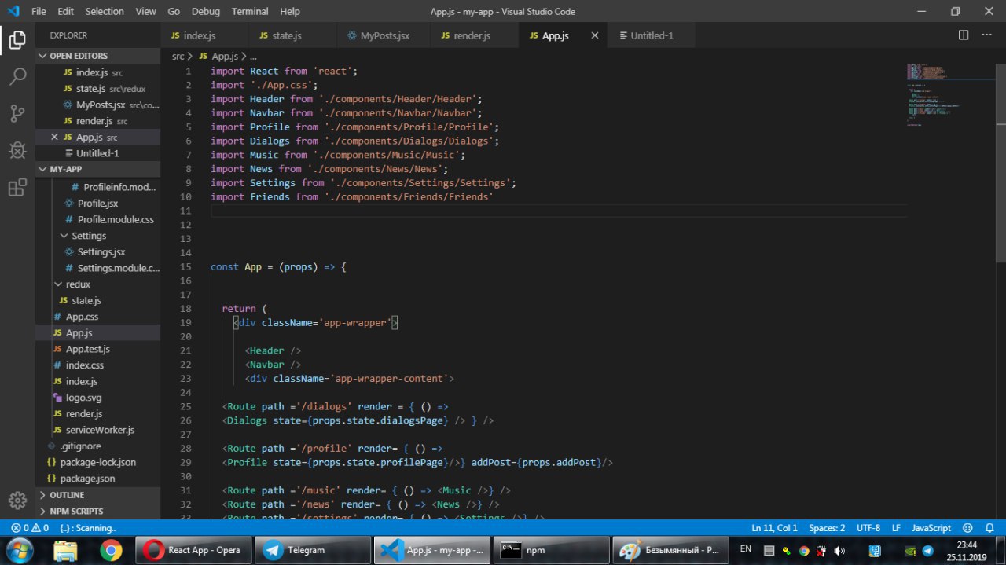Click the feedback smiley icon

967,528
